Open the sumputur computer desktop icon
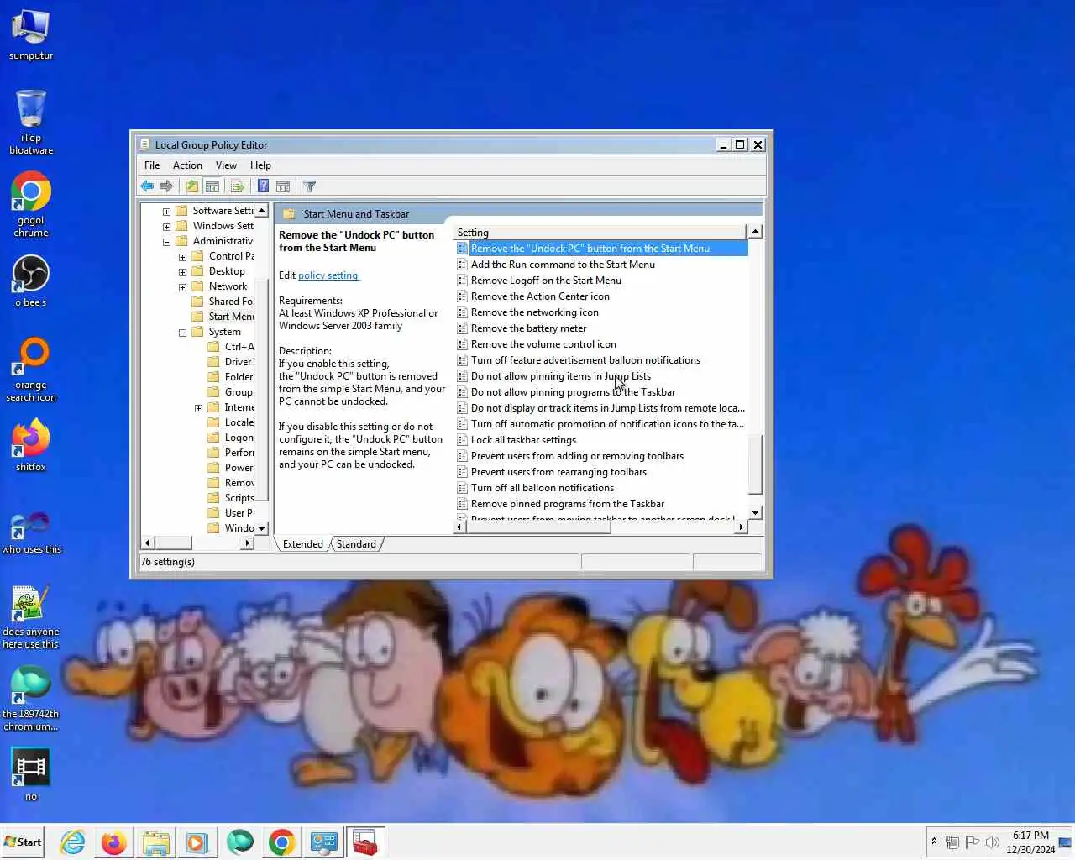 [x=31, y=35]
